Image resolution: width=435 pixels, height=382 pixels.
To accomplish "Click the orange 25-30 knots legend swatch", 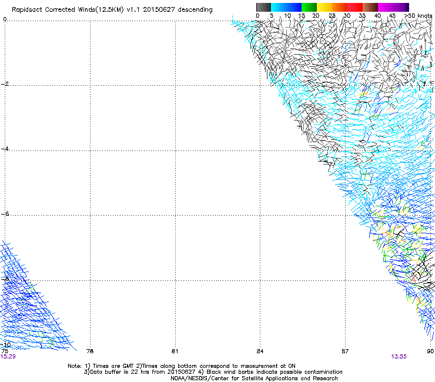I will tap(340, 7).
